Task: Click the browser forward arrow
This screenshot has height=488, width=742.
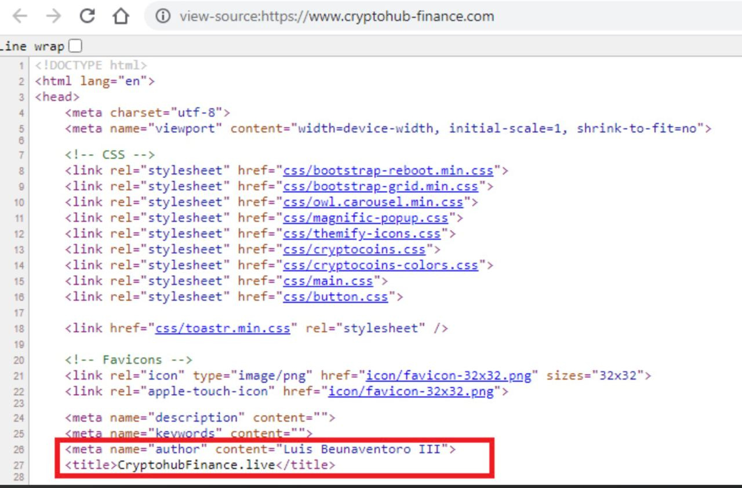Action: coord(53,16)
